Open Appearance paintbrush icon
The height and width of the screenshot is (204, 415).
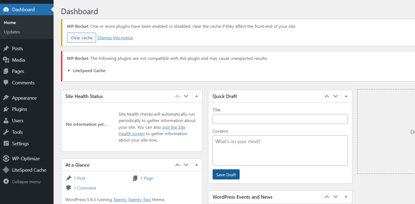tap(6, 98)
